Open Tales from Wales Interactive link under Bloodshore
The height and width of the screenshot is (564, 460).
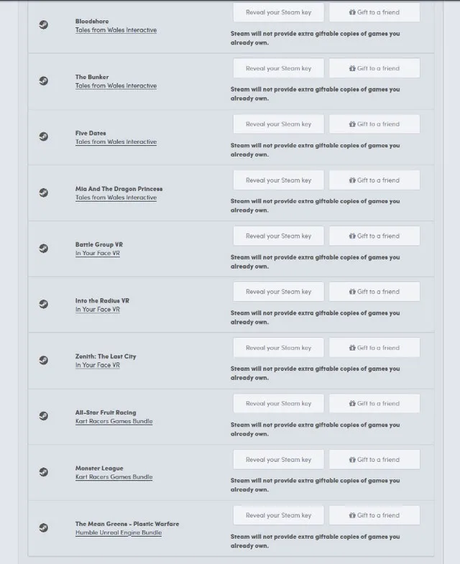tap(116, 30)
